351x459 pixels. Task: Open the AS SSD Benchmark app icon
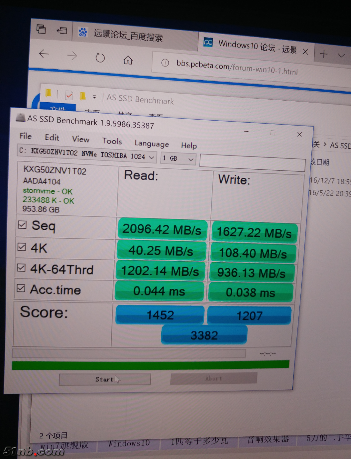21,118
